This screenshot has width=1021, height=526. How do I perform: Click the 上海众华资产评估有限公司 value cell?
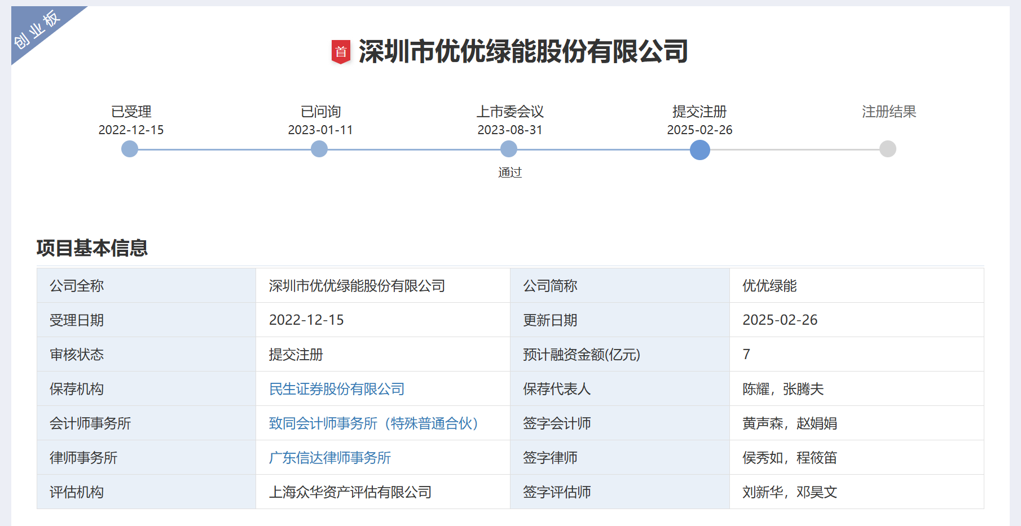(383, 492)
